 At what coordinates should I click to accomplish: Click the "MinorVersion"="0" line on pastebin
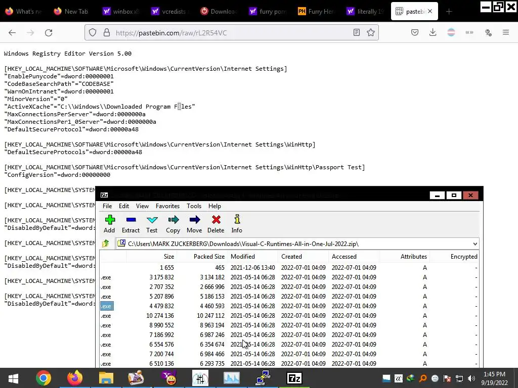pos(36,99)
